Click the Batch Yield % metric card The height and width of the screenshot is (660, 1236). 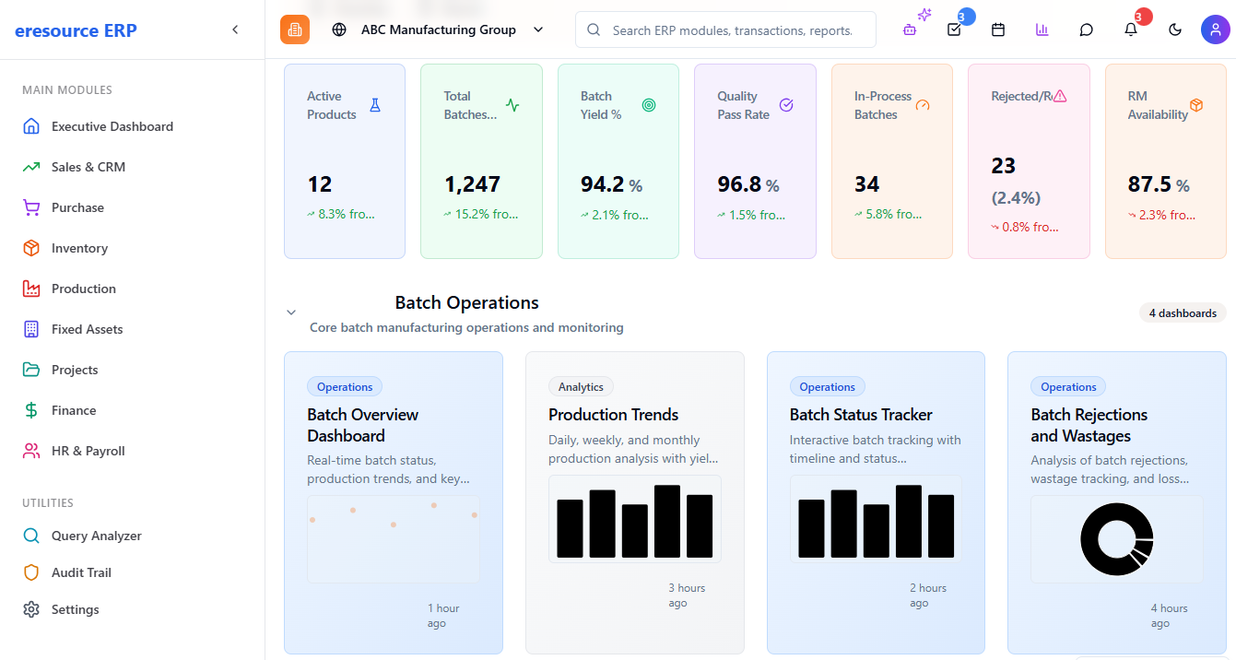[618, 161]
